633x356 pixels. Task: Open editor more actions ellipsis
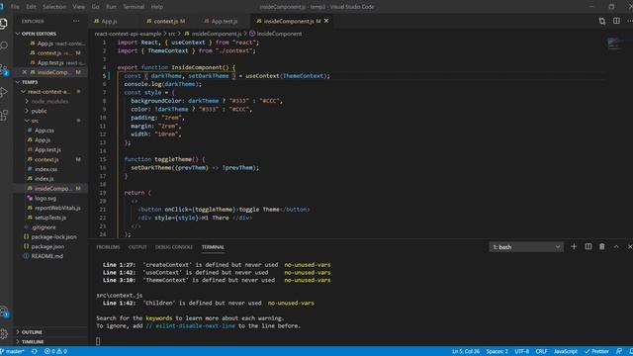[630, 21]
